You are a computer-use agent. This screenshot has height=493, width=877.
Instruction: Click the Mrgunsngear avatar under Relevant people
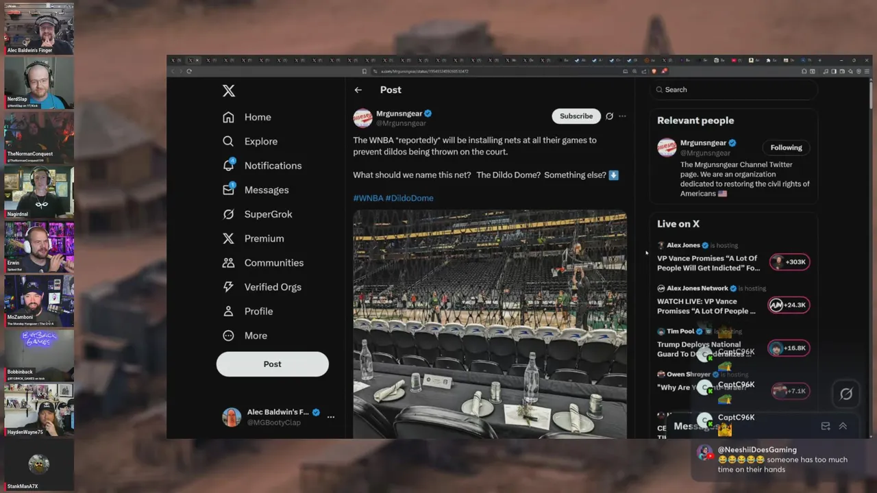(667, 147)
